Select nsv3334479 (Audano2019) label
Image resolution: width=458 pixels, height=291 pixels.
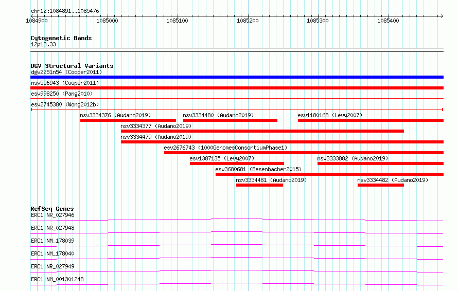(x=156, y=137)
